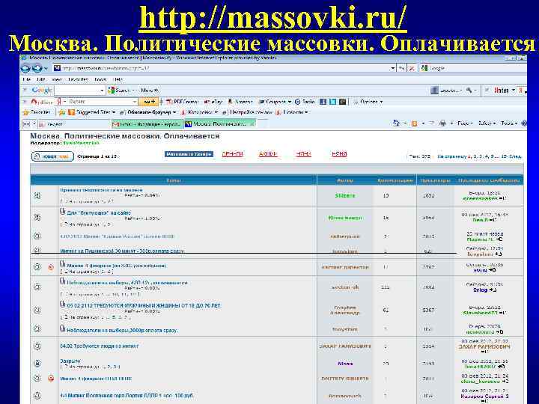
Task: Expand the address bar history dropdown
Action: [392, 68]
